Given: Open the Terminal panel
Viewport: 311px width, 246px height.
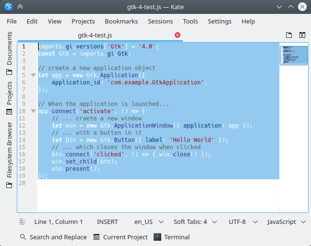Looking at the screenshot, I should 171,237.
